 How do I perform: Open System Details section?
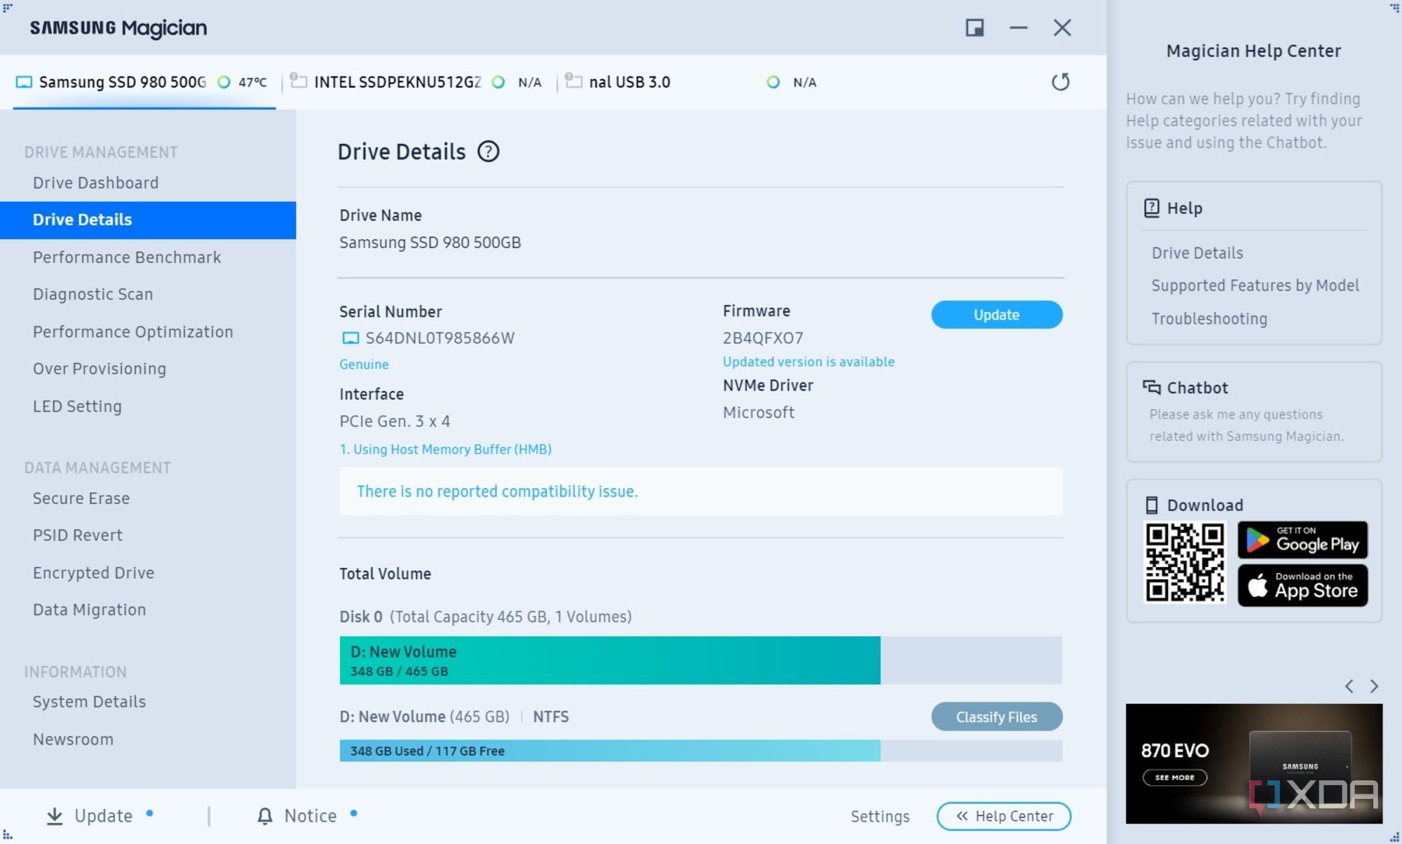[x=89, y=702]
